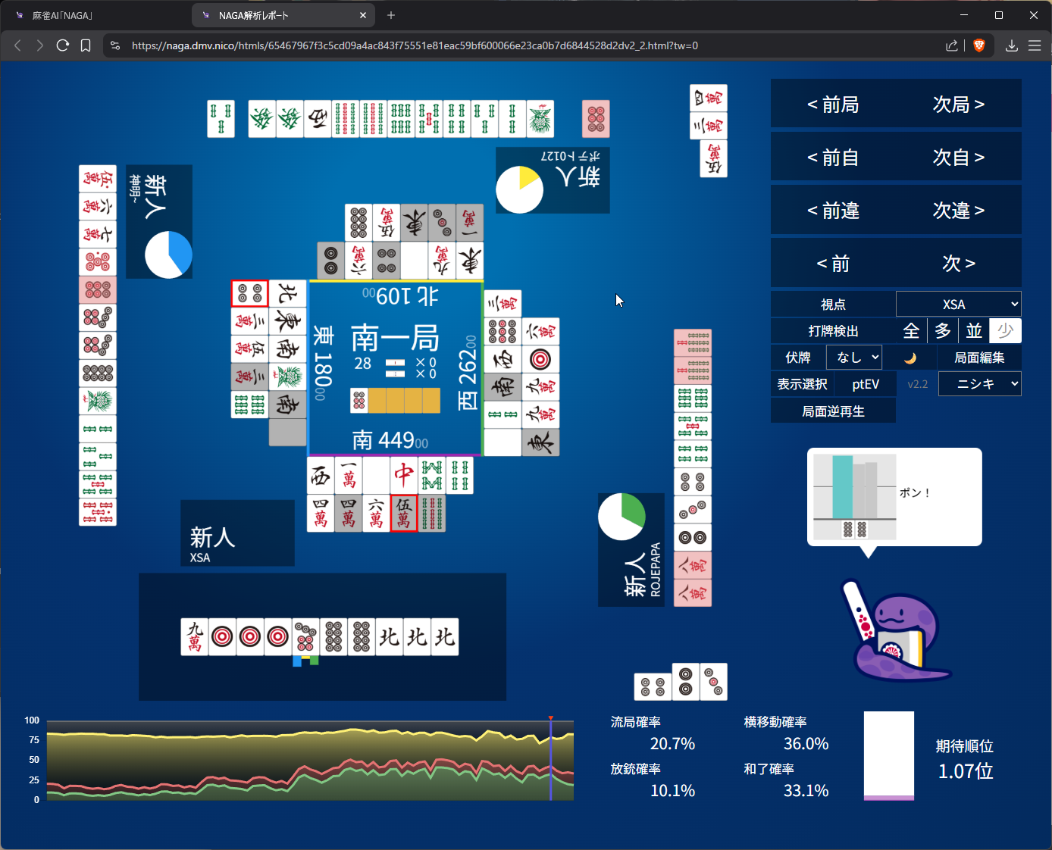The width and height of the screenshot is (1052, 850).
Task: Open a new browser tab
Action: coord(391,15)
